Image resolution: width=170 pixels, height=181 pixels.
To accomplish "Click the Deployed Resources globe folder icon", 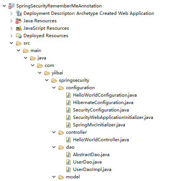I will tap(19, 36).
